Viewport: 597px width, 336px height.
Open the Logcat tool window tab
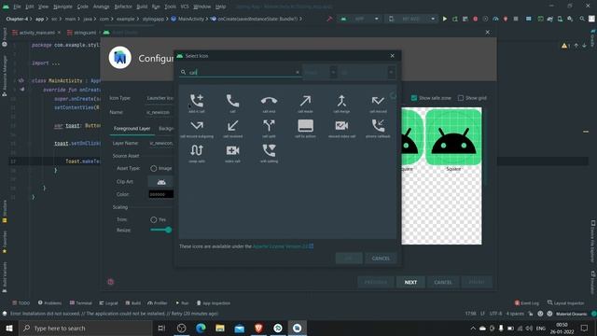click(108, 302)
